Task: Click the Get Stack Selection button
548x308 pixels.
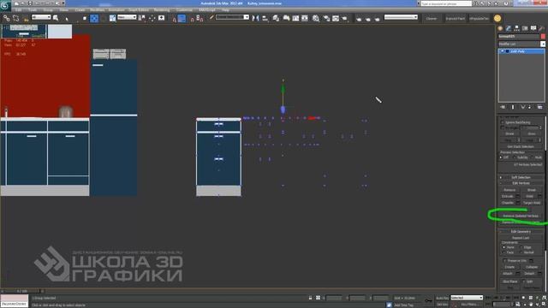Action: [521, 146]
